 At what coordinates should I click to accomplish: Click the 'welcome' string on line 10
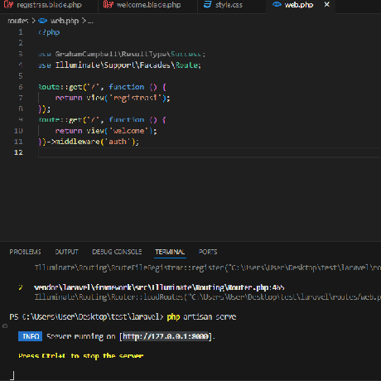pos(130,131)
